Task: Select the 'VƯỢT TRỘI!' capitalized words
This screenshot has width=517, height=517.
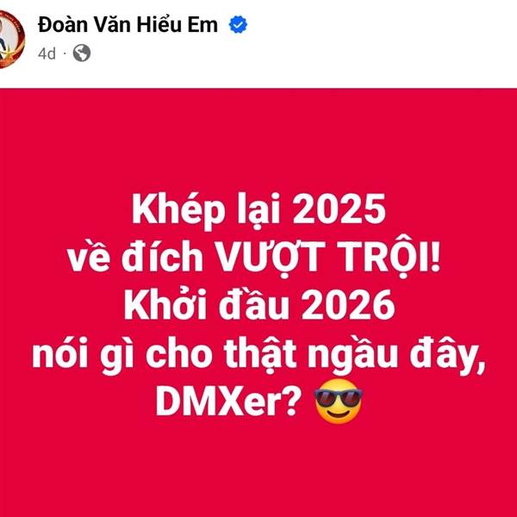Action: pyautogui.click(x=328, y=257)
